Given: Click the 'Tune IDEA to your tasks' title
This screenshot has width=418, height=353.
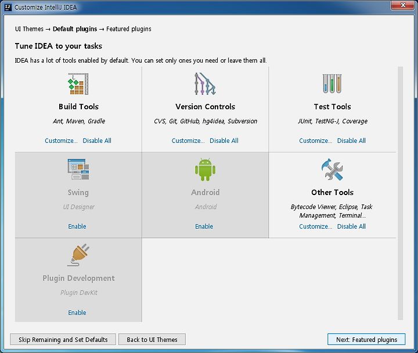Looking at the screenshot, I should [59, 46].
